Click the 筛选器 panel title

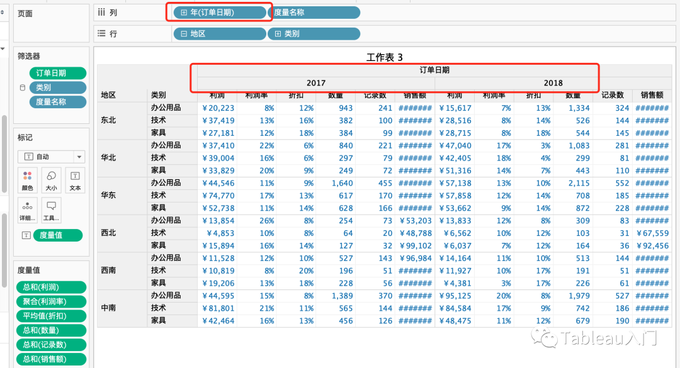(x=28, y=56)
